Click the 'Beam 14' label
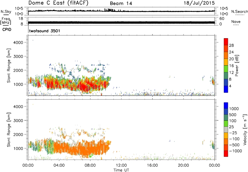Viewport: 248px width, 172px height. tap(121, 3)
